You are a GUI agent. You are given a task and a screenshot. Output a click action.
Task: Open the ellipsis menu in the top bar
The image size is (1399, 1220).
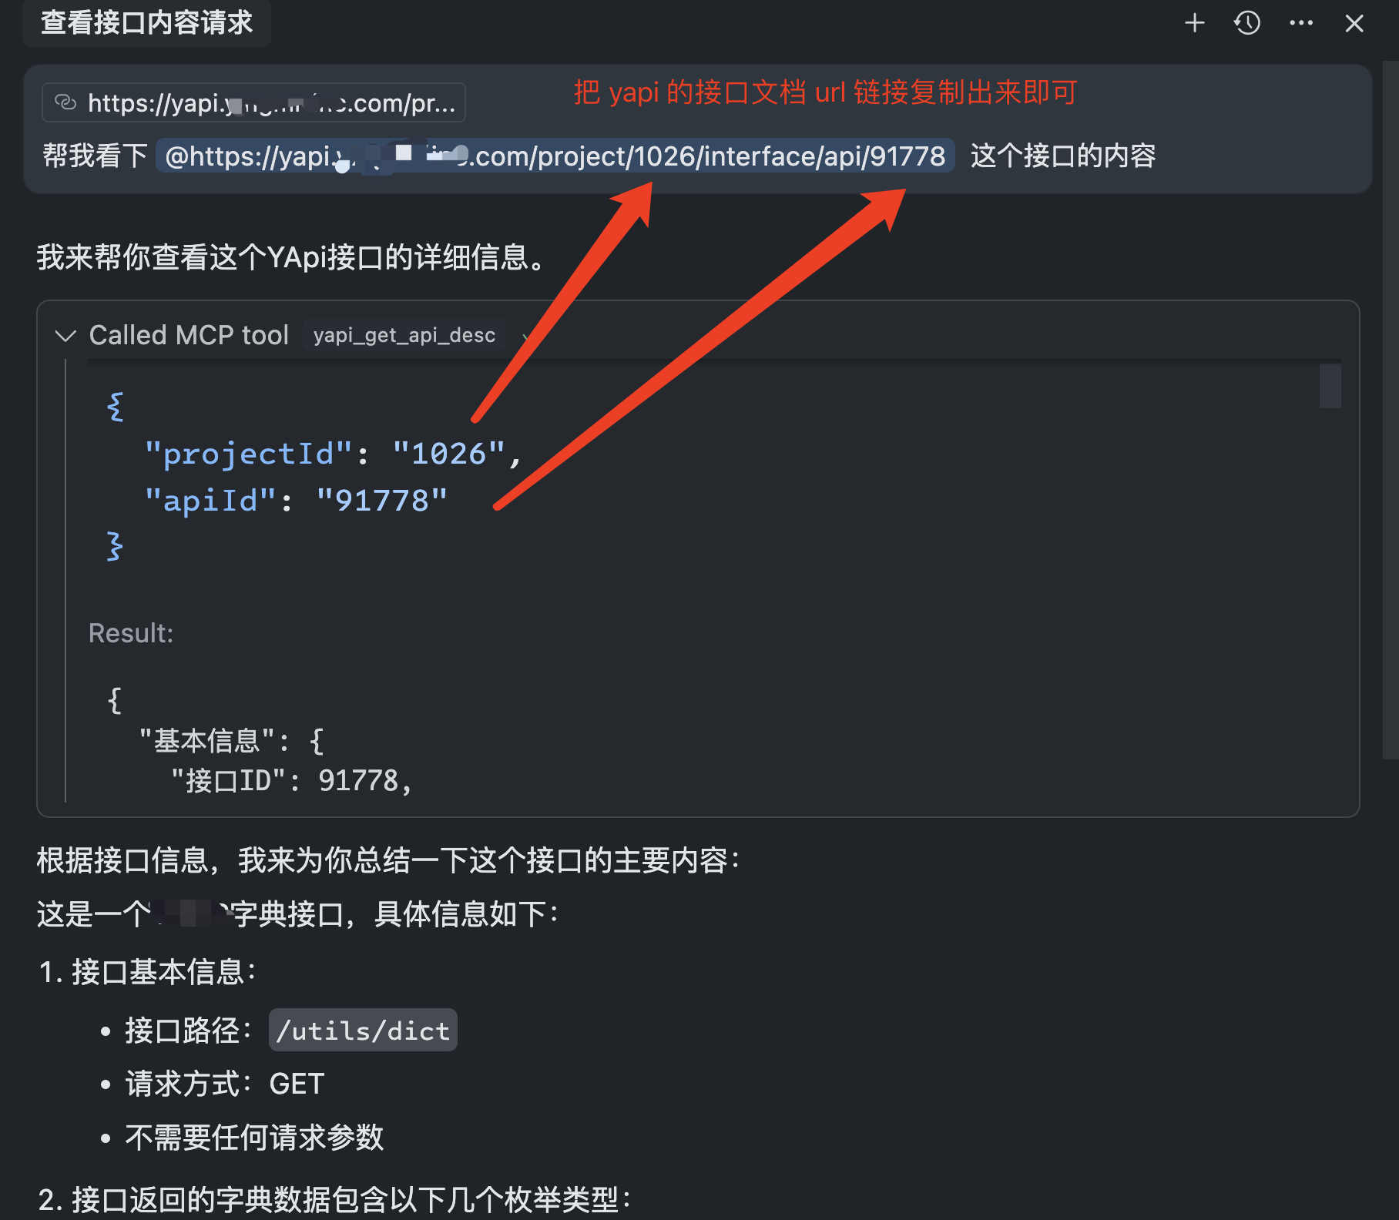point(1302,23)
